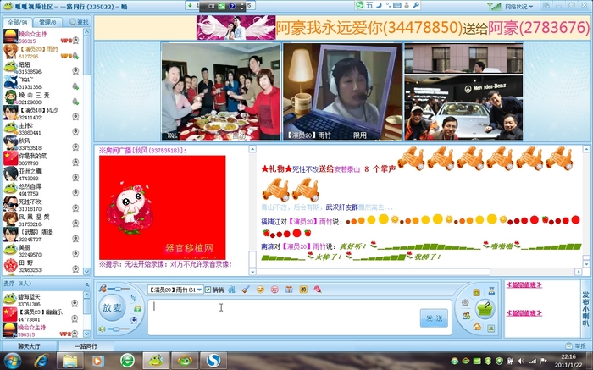The height and width of the screenshot is (370, 593).
Task: Click the home icon near the basket
Action: pos(477,326)
